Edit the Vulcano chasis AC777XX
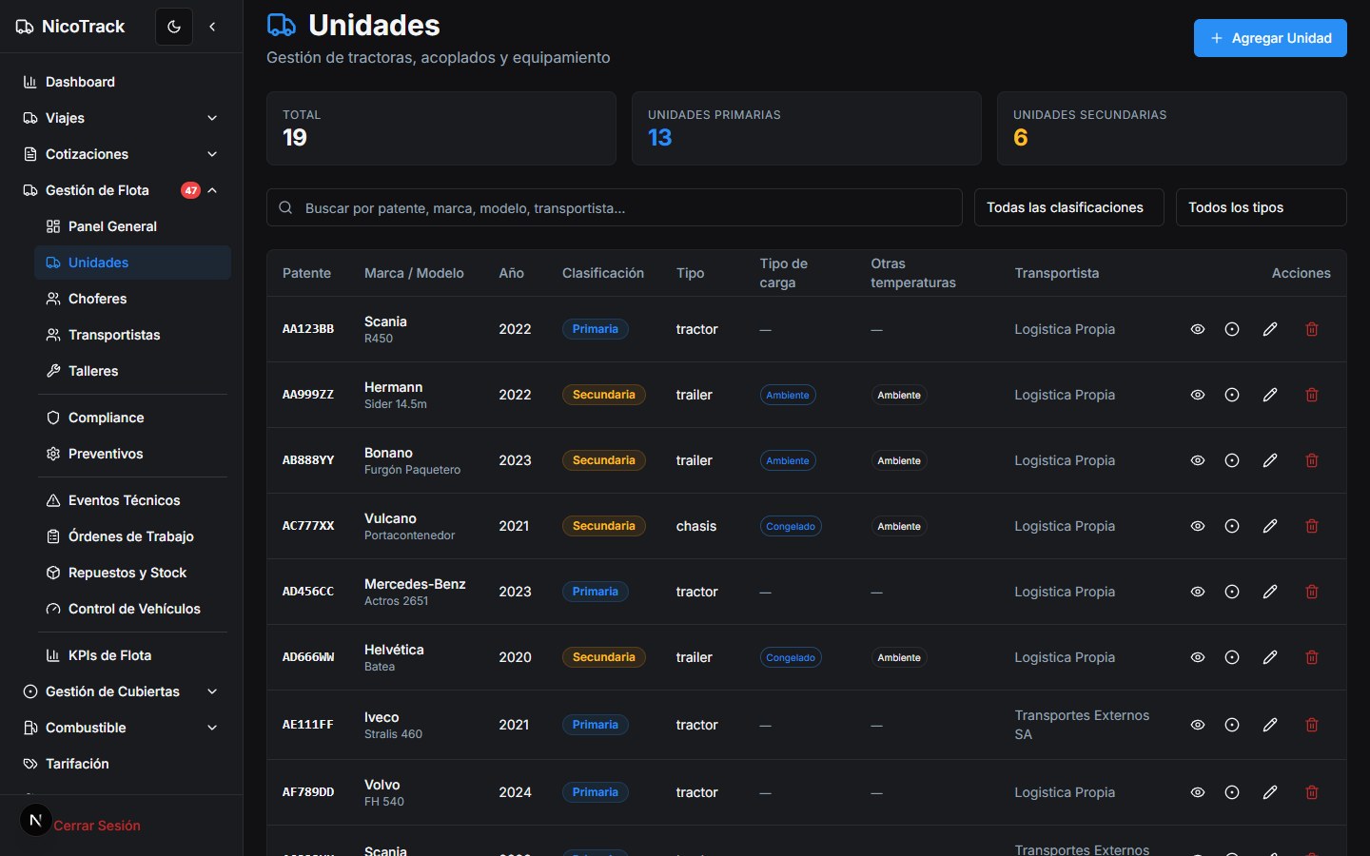 pyautogui.click(x=1270, y=526)
